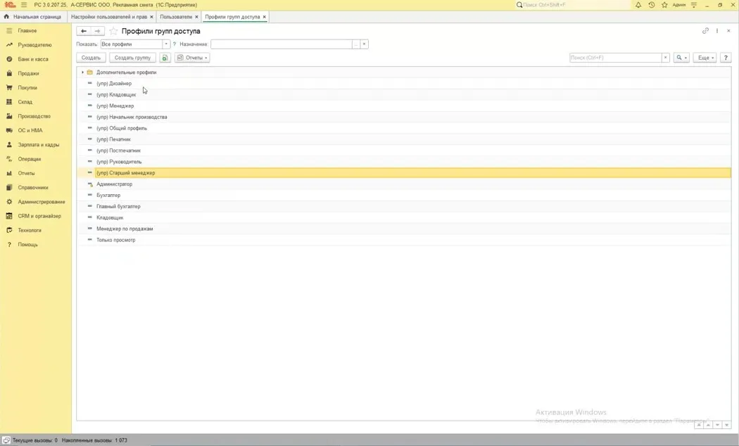Image resolution: width=739 pixels, height=446 pixels.
Task: Click the Создать группу button
Action: pyautogui.click(x=132, y=58)
